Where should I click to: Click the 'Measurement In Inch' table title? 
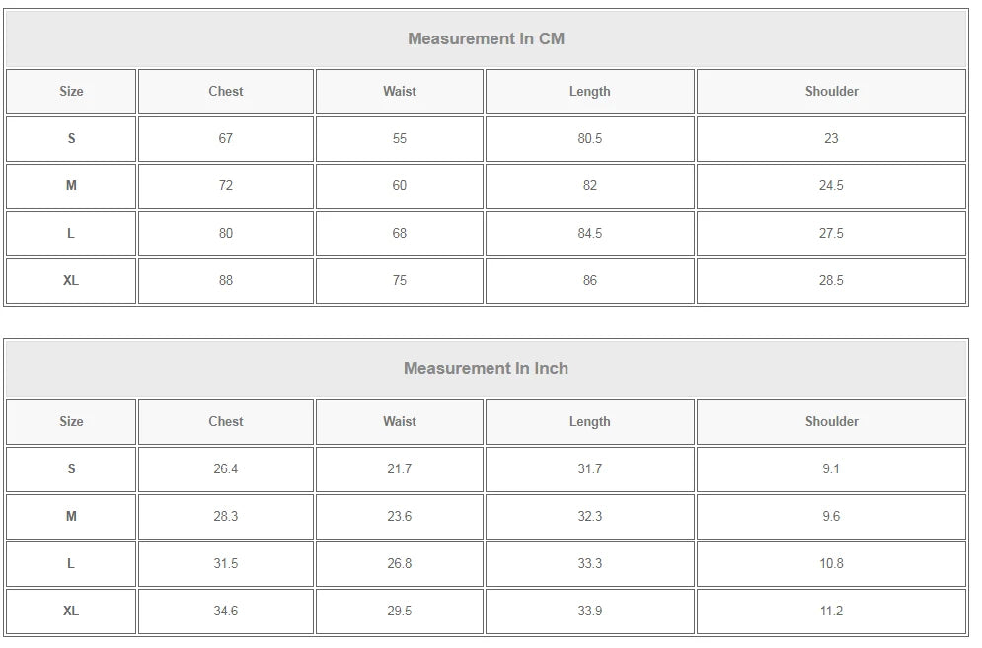coord(486,369)
